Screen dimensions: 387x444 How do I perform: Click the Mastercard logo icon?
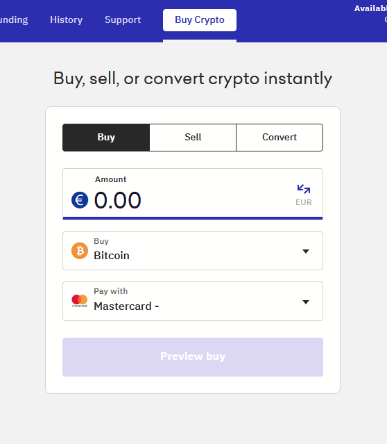[80, 301]
